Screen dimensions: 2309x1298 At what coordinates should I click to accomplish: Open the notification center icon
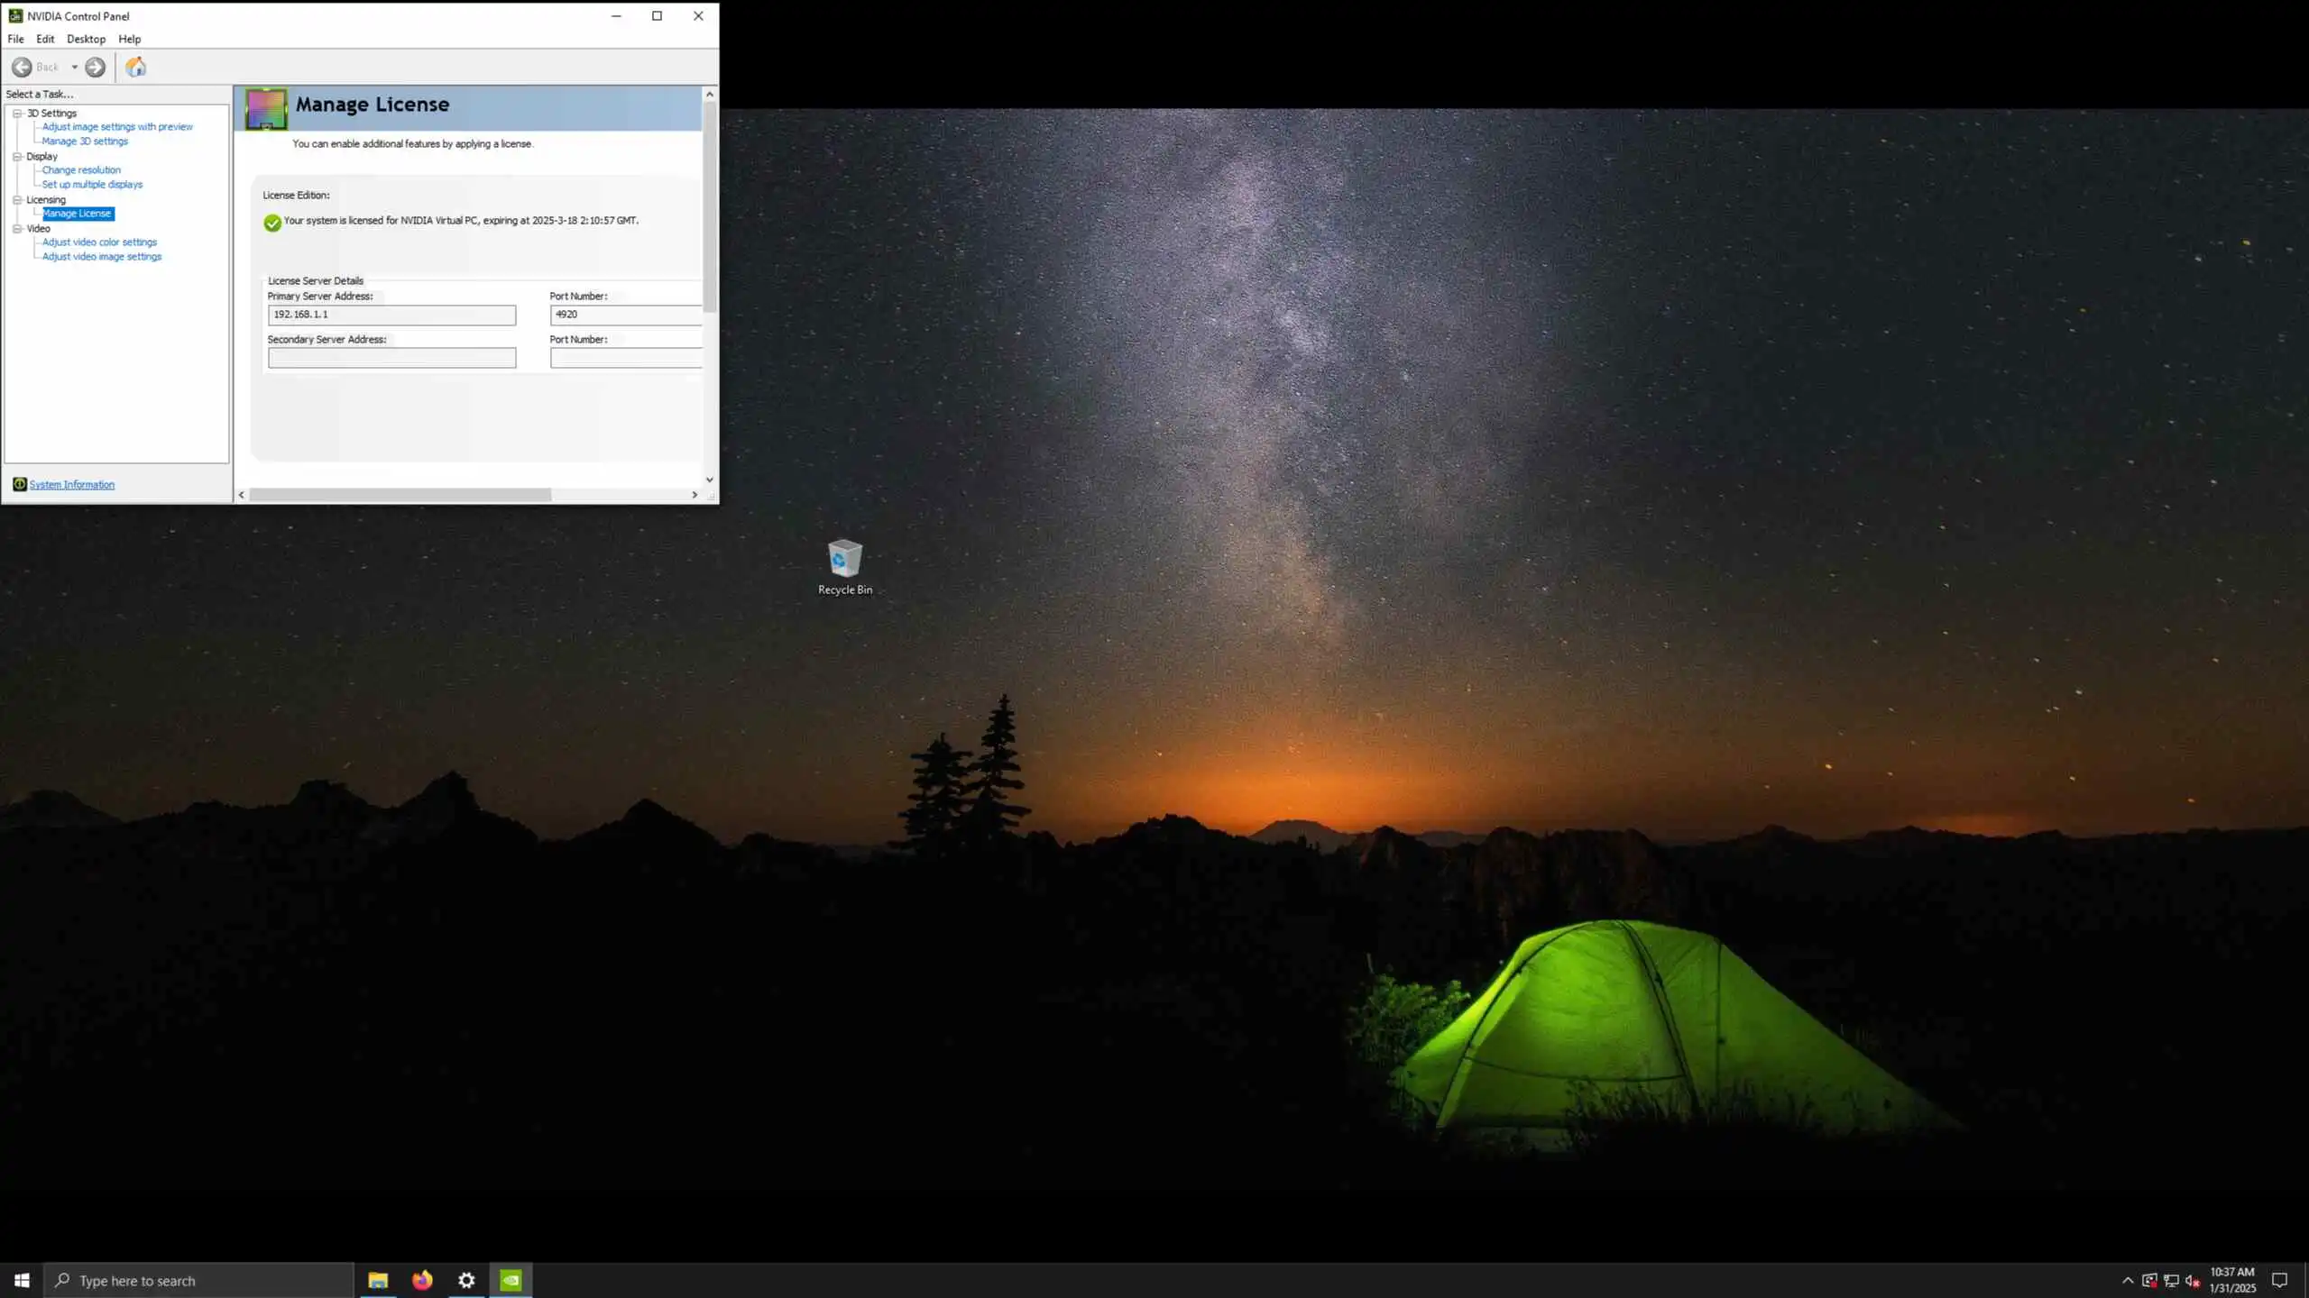[2279, 1280]
